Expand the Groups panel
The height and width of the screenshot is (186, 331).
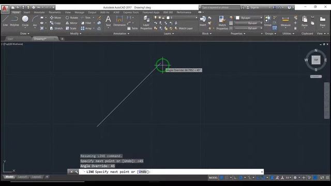270,34
